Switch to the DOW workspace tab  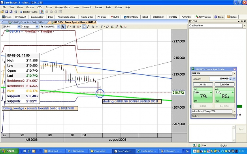[51, 17]
